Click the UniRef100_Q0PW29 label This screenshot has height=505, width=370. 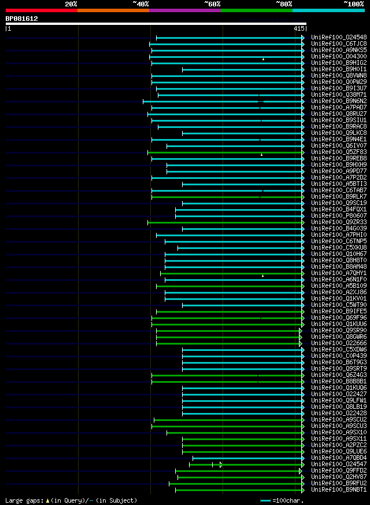[x=339, y=82]
